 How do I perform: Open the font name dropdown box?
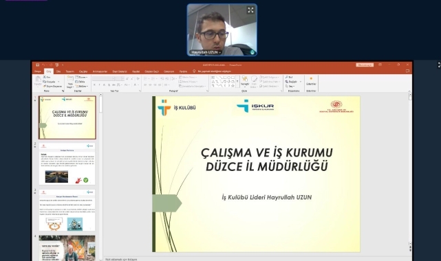click(103, 78)
